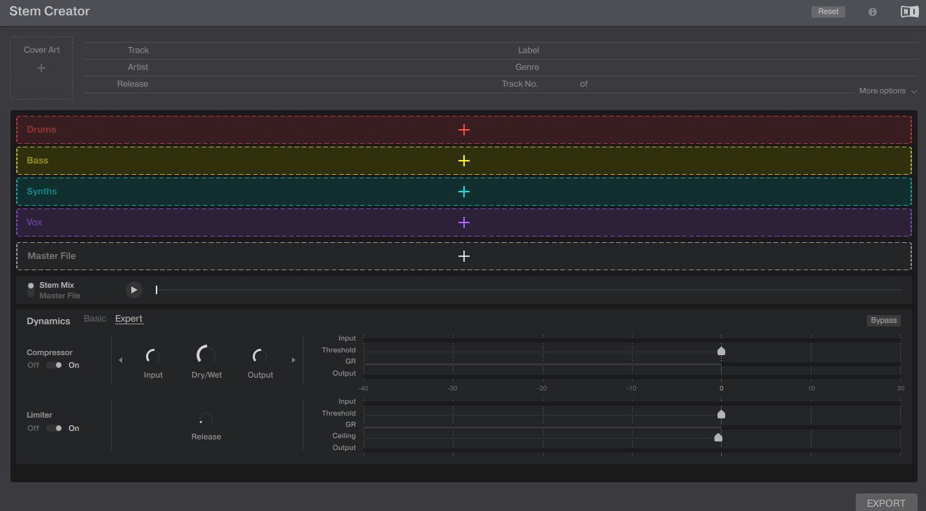Add audio to the Vox stem
Image resolution: width=926 pixels, height=511 pixels.
tap(463, 223)
